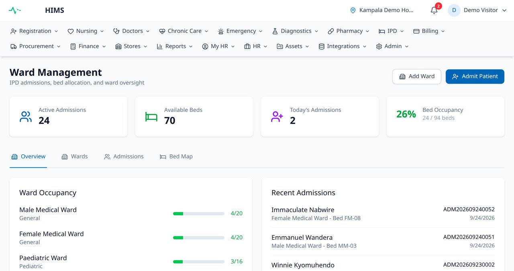
Task: Click the HR briefcase icon
Action: (x=247, y=47)
